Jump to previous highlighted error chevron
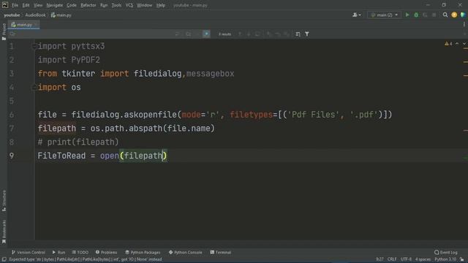 click(457, 44)
